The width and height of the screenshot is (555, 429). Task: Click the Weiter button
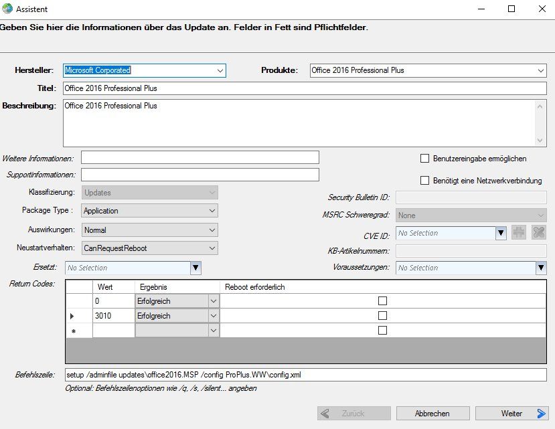coord(511,414)
